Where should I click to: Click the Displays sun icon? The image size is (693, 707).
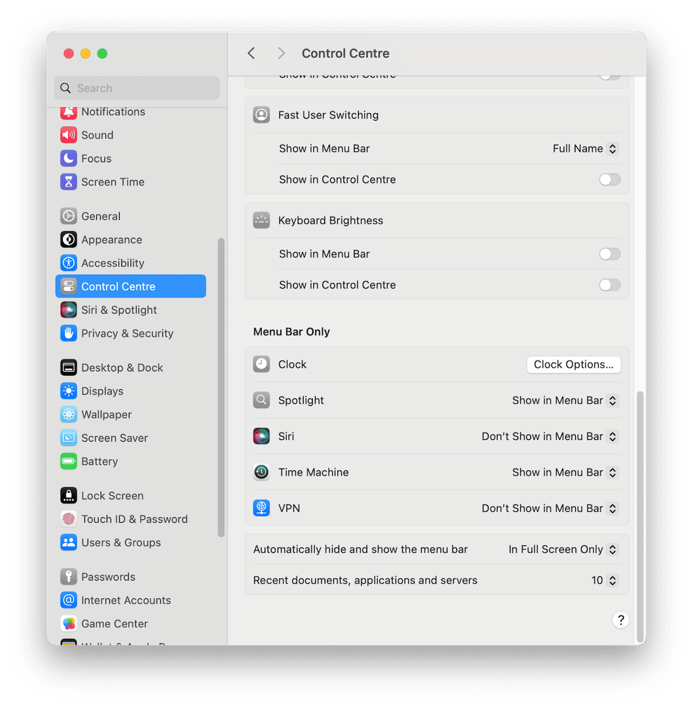click(x=68, y=391)
